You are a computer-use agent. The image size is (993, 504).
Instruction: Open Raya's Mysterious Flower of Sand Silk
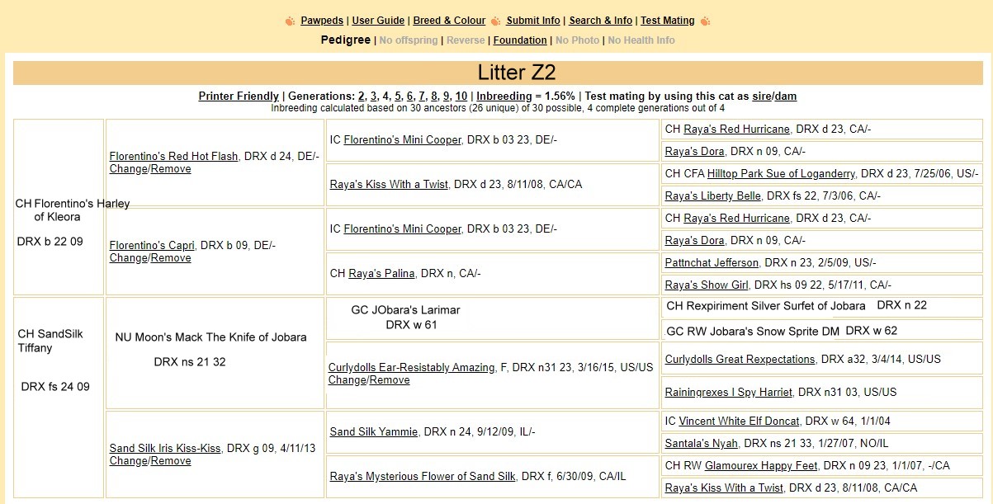pyautogui.click(x=423, y=477)
